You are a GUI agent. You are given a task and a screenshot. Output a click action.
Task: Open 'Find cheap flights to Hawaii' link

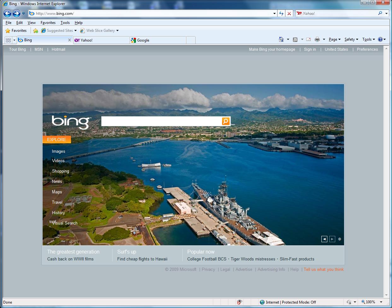142,259
